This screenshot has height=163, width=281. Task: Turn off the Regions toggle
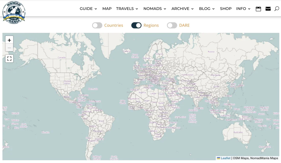tap(136, 25)
